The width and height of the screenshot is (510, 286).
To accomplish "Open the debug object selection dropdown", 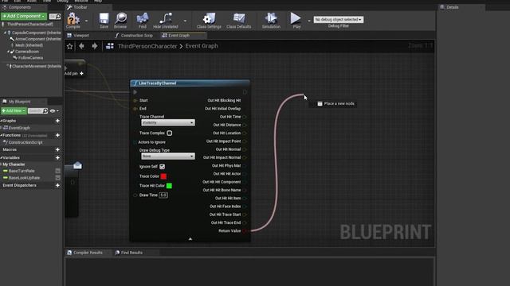I will click(x=338, y=19).
